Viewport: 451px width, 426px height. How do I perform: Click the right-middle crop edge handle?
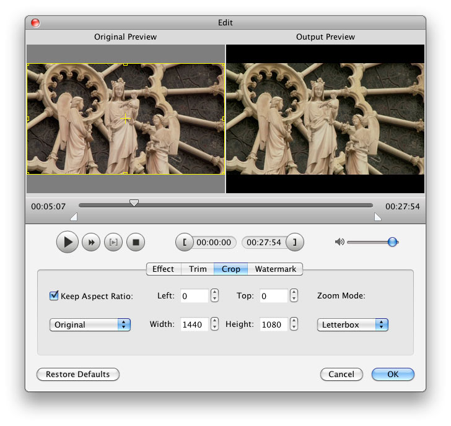pyautogui.click(x=224, y=118)
